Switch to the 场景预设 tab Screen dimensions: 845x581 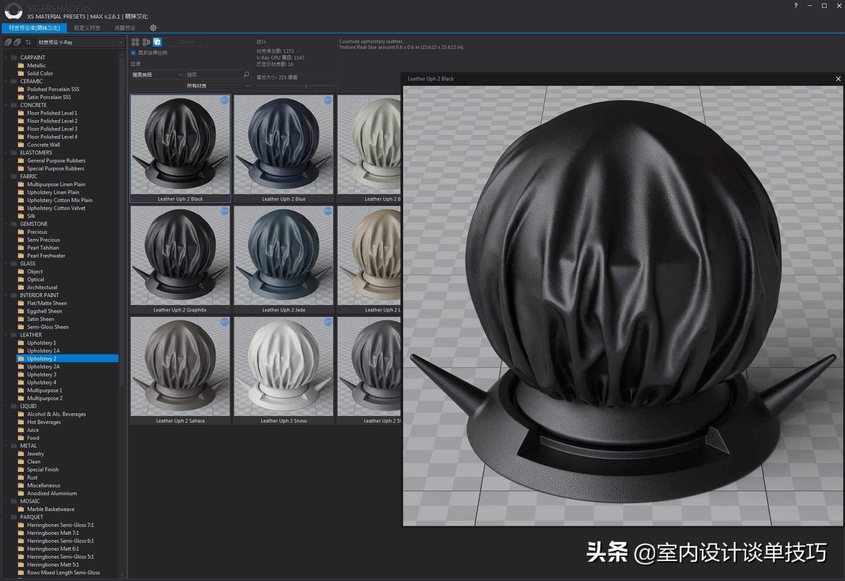125,28
